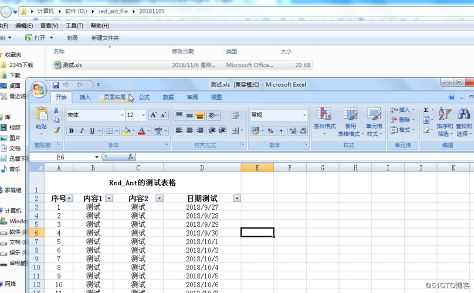Save workbook via Quick Access toolbar
The width and height of the screenshot is (474, 293).
(x=56, y=85)
